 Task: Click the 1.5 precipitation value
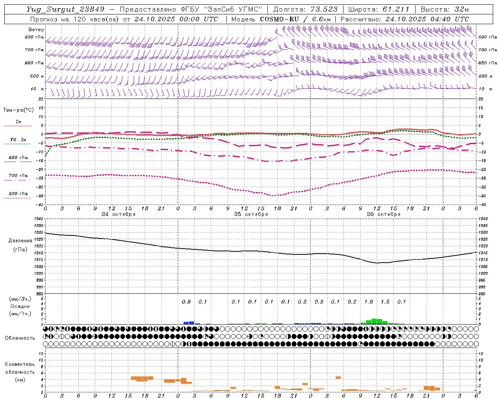[385, 302]
